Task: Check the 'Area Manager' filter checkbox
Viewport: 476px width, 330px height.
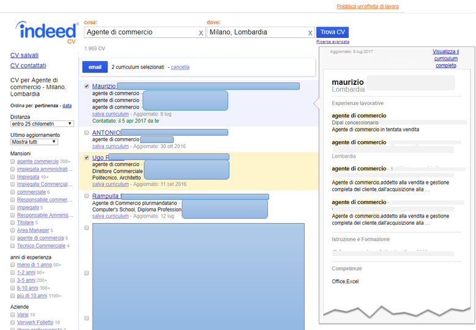Action: coord(12,230)
